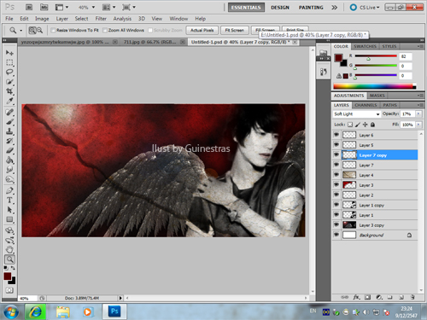
Task: Create new adjustment layer icon
Action: pyautogui.click(x=379, y=297)
